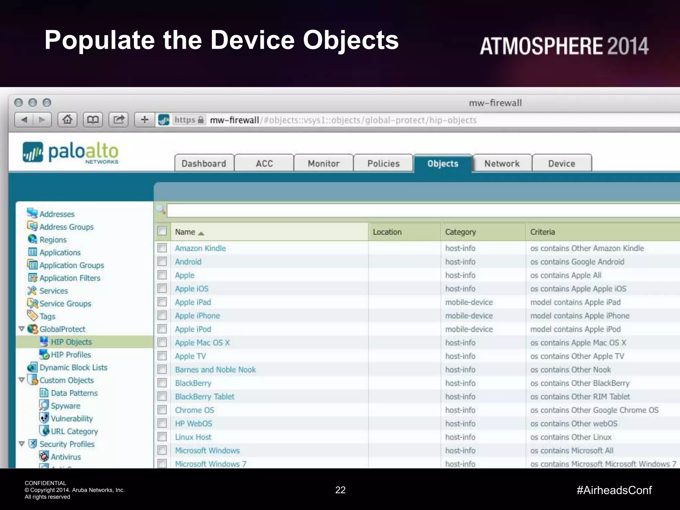Go to the browser home icon

[67, 120]
